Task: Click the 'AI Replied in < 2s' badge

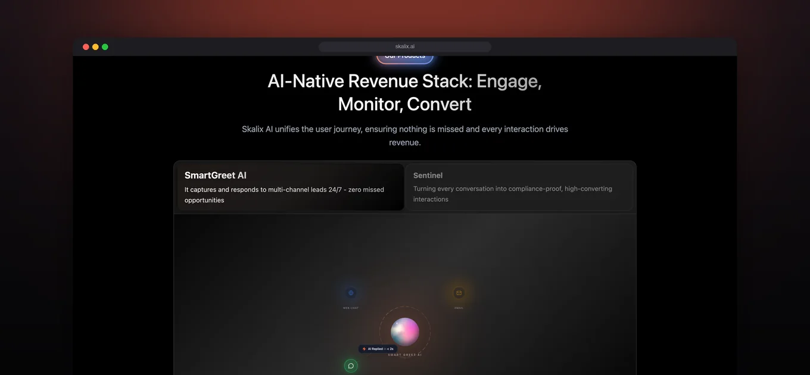Action: (x=378, y=349)
